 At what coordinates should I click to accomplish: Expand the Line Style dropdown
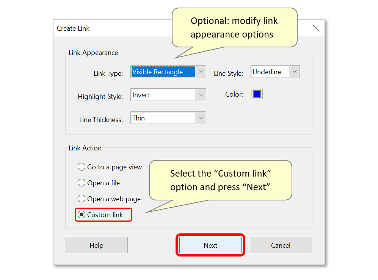294,72
